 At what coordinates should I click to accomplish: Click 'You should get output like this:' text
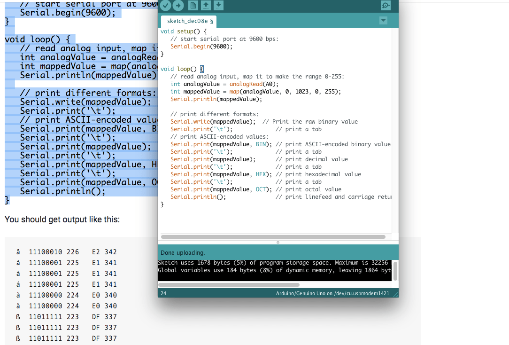(x=62, y=220)
